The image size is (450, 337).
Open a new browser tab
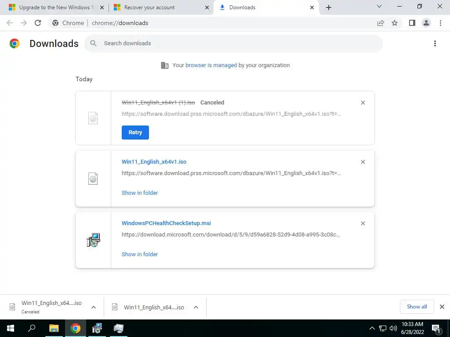(329, 7)
